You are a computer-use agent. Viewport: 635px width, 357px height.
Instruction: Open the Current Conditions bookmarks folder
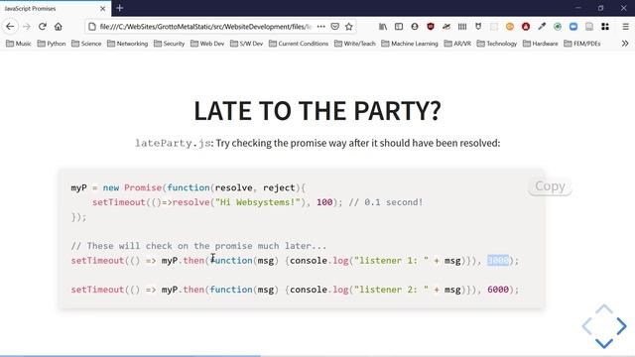tap(299, 44)
